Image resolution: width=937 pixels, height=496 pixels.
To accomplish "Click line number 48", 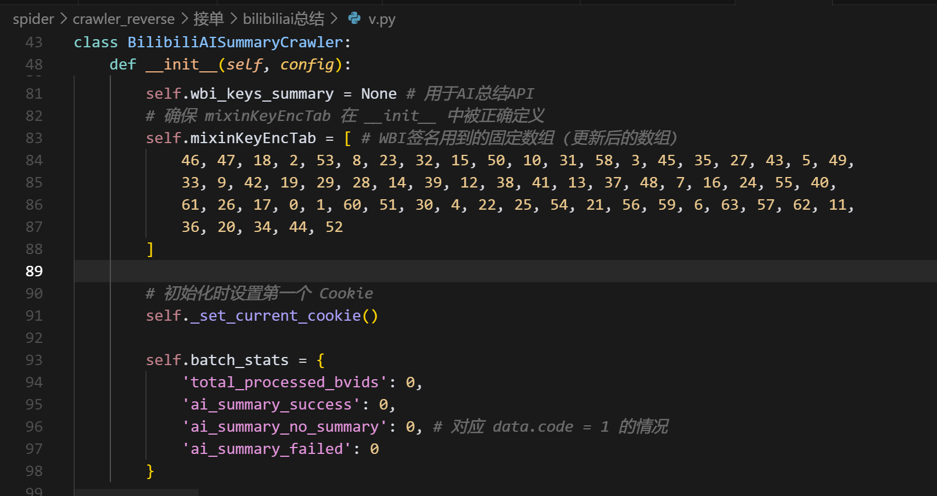I will [34, 64].
